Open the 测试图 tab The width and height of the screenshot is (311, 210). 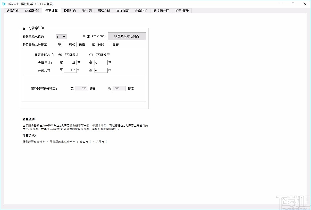pyautogui.click(x=87, y=11)
